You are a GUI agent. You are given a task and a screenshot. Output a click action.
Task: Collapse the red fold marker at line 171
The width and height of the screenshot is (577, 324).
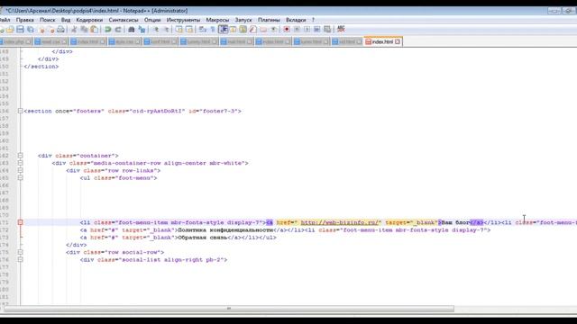[20, 222]
